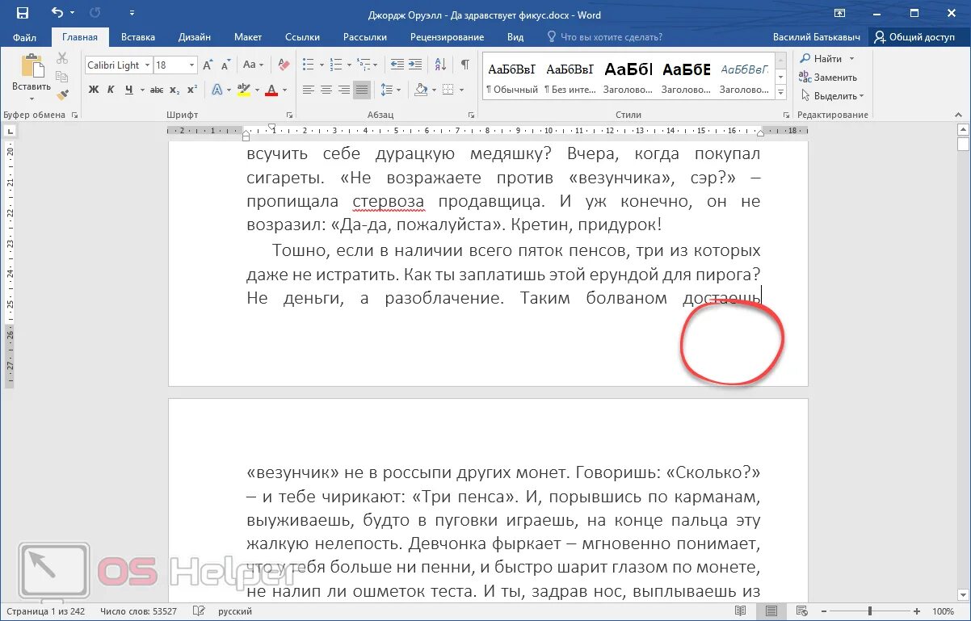Open the font size 18 dropdown
This screenshot has width=971, height=621.
192,65
